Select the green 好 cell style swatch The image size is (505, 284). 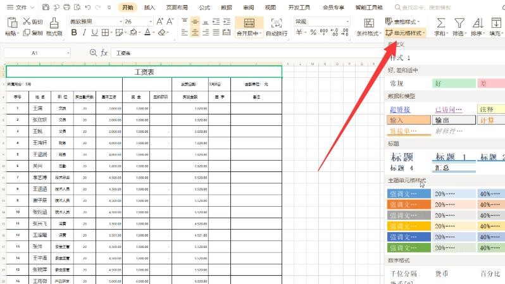(x=452, y=83)
